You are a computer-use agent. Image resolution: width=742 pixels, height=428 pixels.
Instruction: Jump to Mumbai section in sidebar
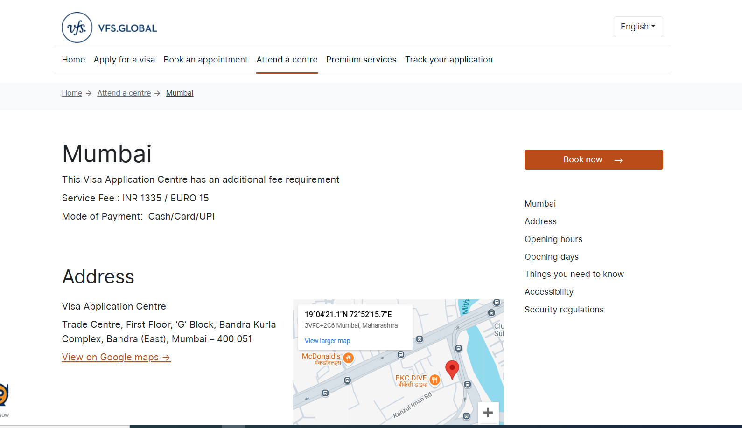pyautogui.click(x=540, y=204)
